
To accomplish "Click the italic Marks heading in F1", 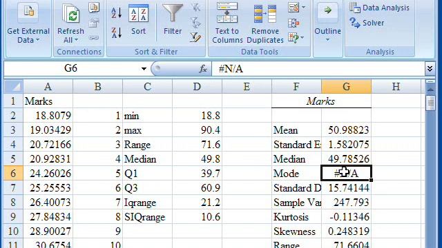I will (x=320, y=101).
